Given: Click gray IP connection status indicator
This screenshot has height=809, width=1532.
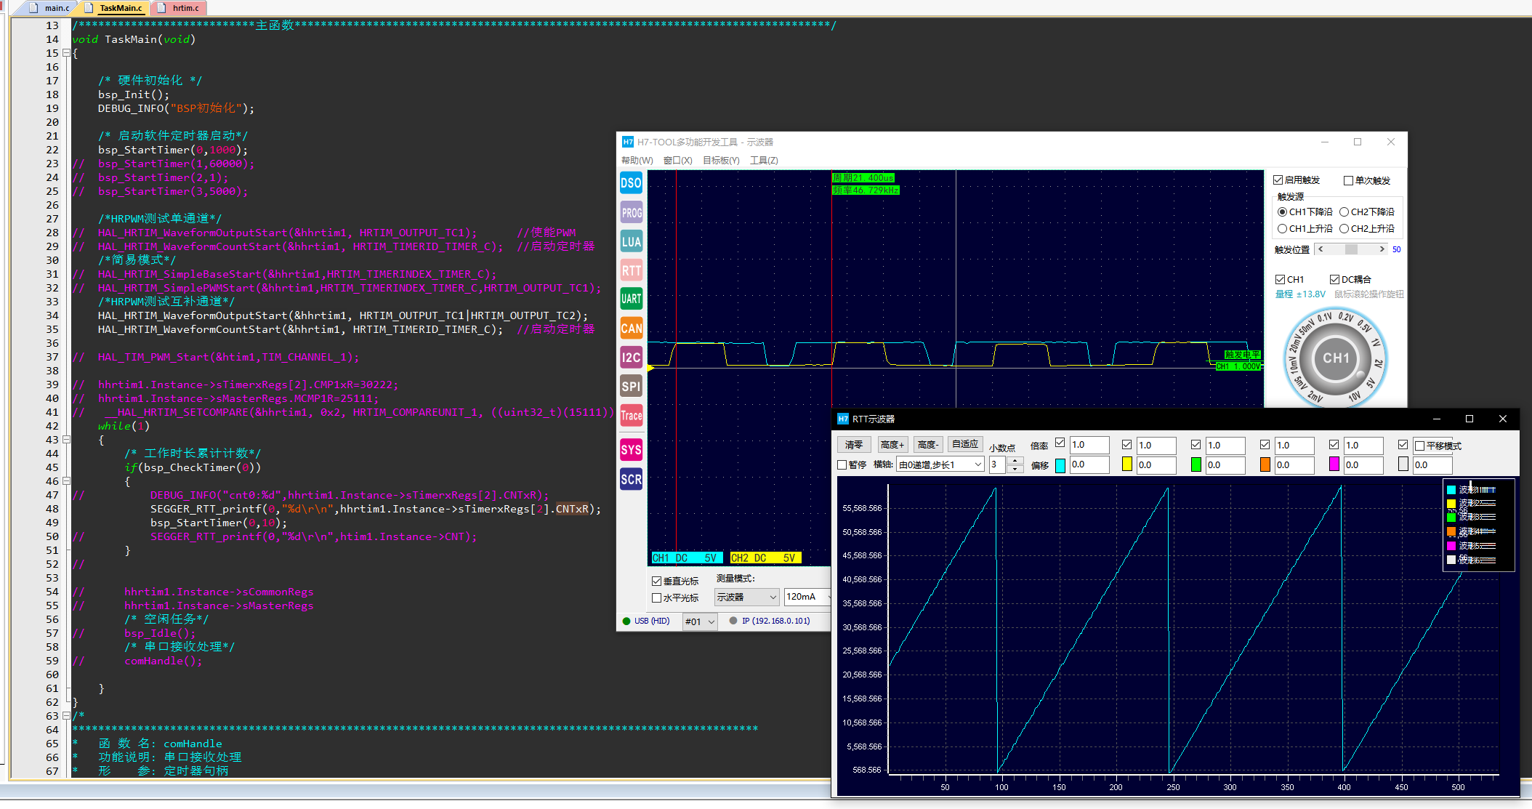Looking at the screenshot, I should pos(733,621).
